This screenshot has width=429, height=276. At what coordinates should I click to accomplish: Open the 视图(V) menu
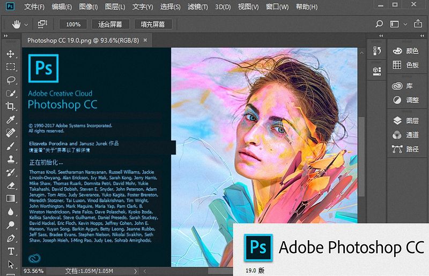[x=248, y=6]
